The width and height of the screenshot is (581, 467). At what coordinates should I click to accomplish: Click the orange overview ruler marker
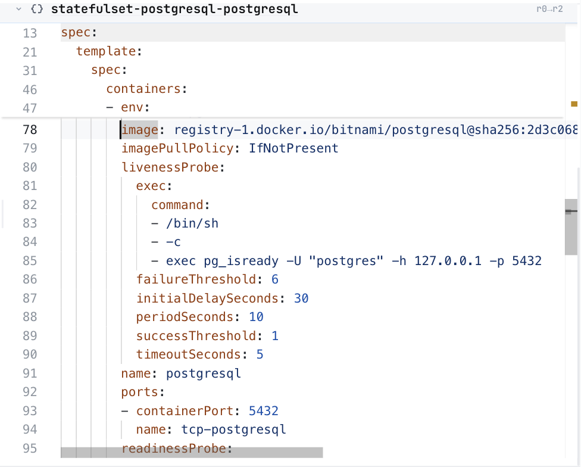coord(574,104)
